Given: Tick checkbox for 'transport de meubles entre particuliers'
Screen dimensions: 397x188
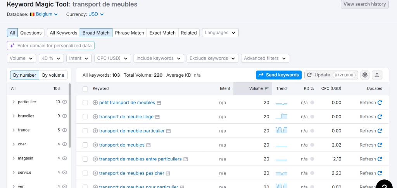Looking at the screenshot, I should point(85,159).
